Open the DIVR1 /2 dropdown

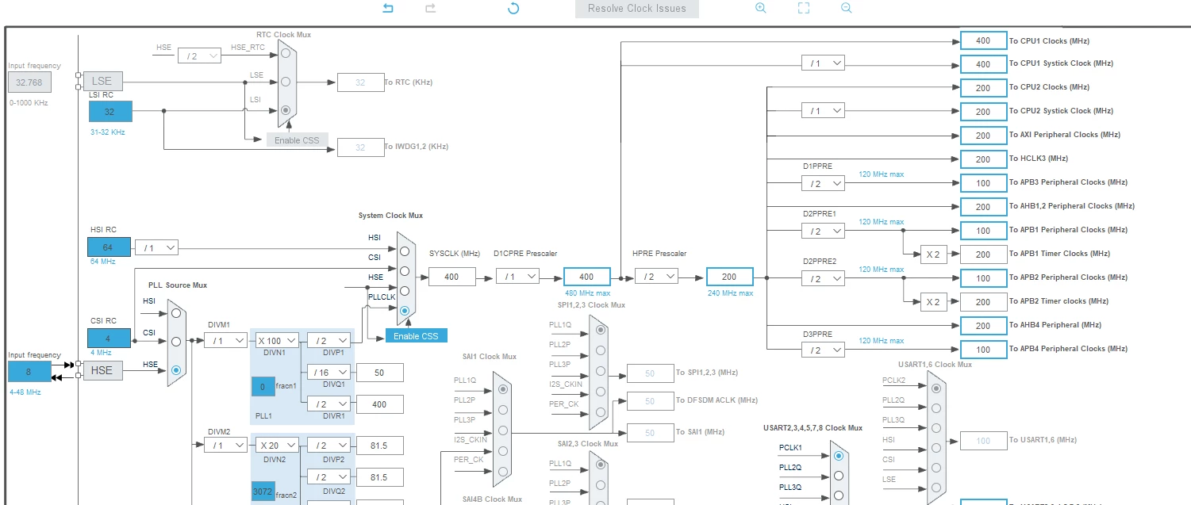[328, 404]
